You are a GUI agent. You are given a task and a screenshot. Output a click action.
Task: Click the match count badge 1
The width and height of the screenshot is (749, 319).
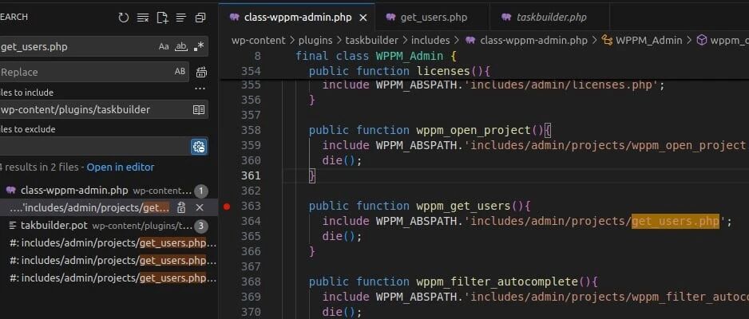[200, 191]
